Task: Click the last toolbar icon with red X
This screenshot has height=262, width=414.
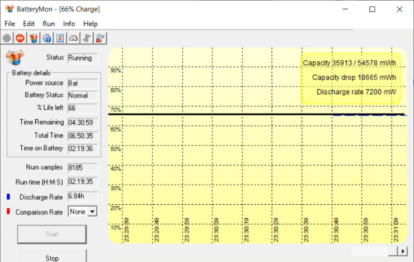Action: coord(100,38)
